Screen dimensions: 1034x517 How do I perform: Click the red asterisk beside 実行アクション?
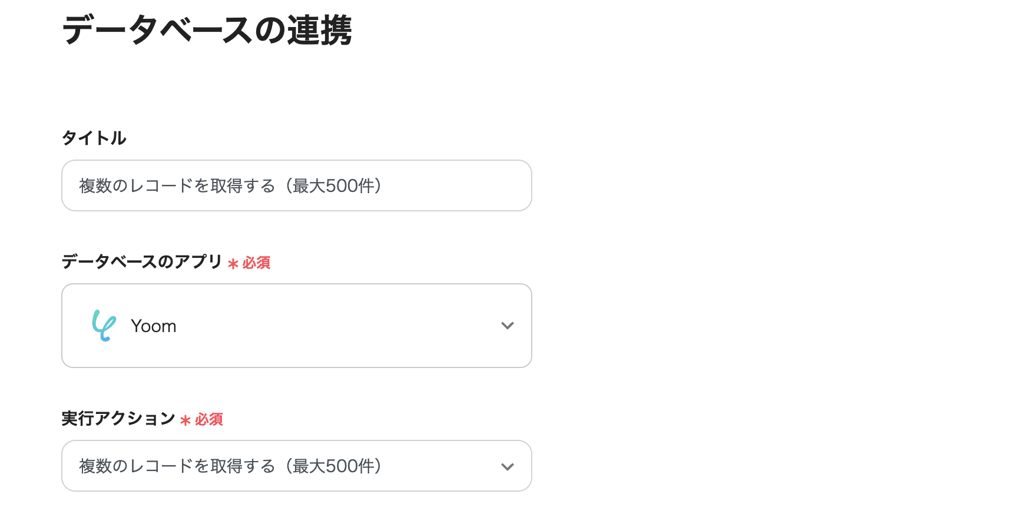tap(185, 420)
